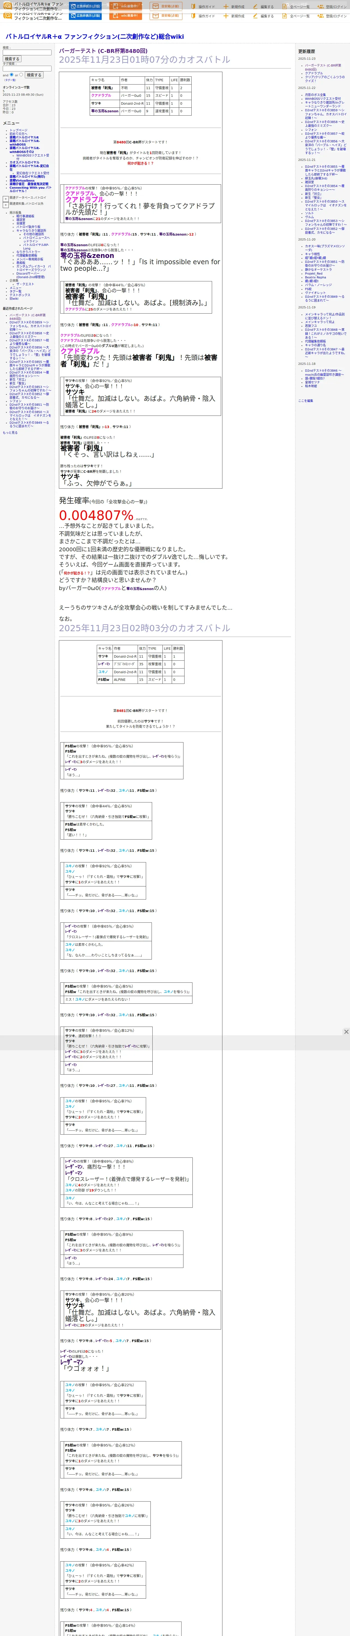
Task: Open トップページ in the left menu
Action: (x=19, y=130)
